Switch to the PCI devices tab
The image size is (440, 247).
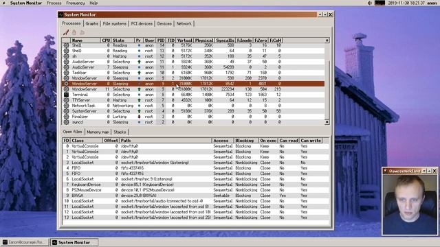(142, 24)
